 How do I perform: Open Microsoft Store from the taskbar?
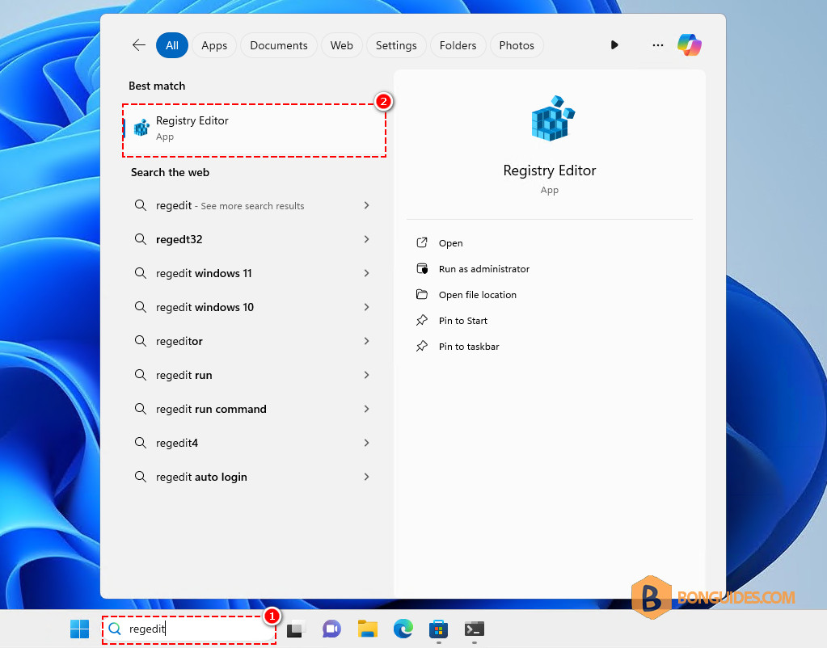[x=439, y=629]
